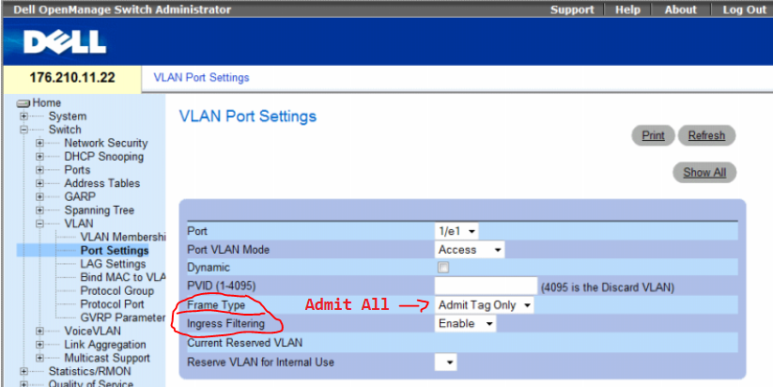Select VoiceVLAN tree item
The image size is (773, 387).
click(x=92, y=331)
